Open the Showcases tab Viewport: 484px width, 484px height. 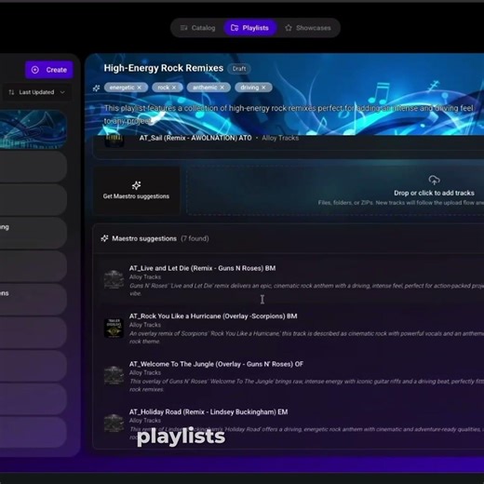(x=308, y=28)
